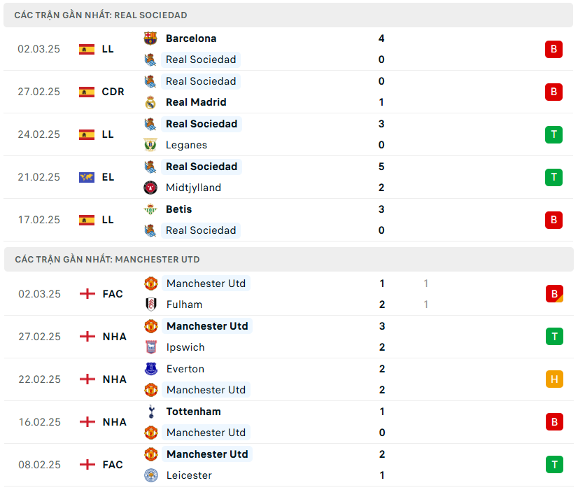Click red B badge for Barcelona match
The height and width of the screenshot is (497, 578).
coord(554,49)
